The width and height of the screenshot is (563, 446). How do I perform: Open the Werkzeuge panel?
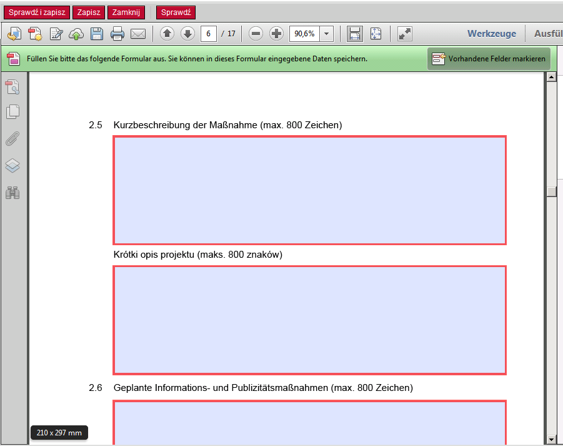(x=492, y=34)
